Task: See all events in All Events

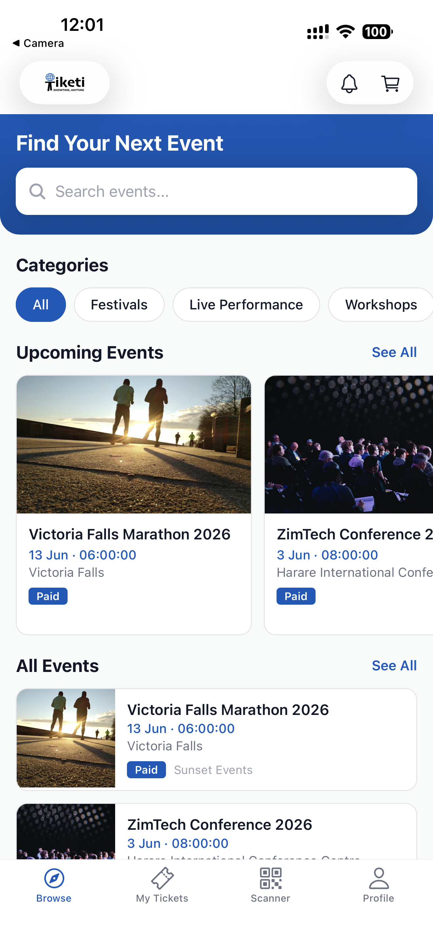Action: point(394,666)
